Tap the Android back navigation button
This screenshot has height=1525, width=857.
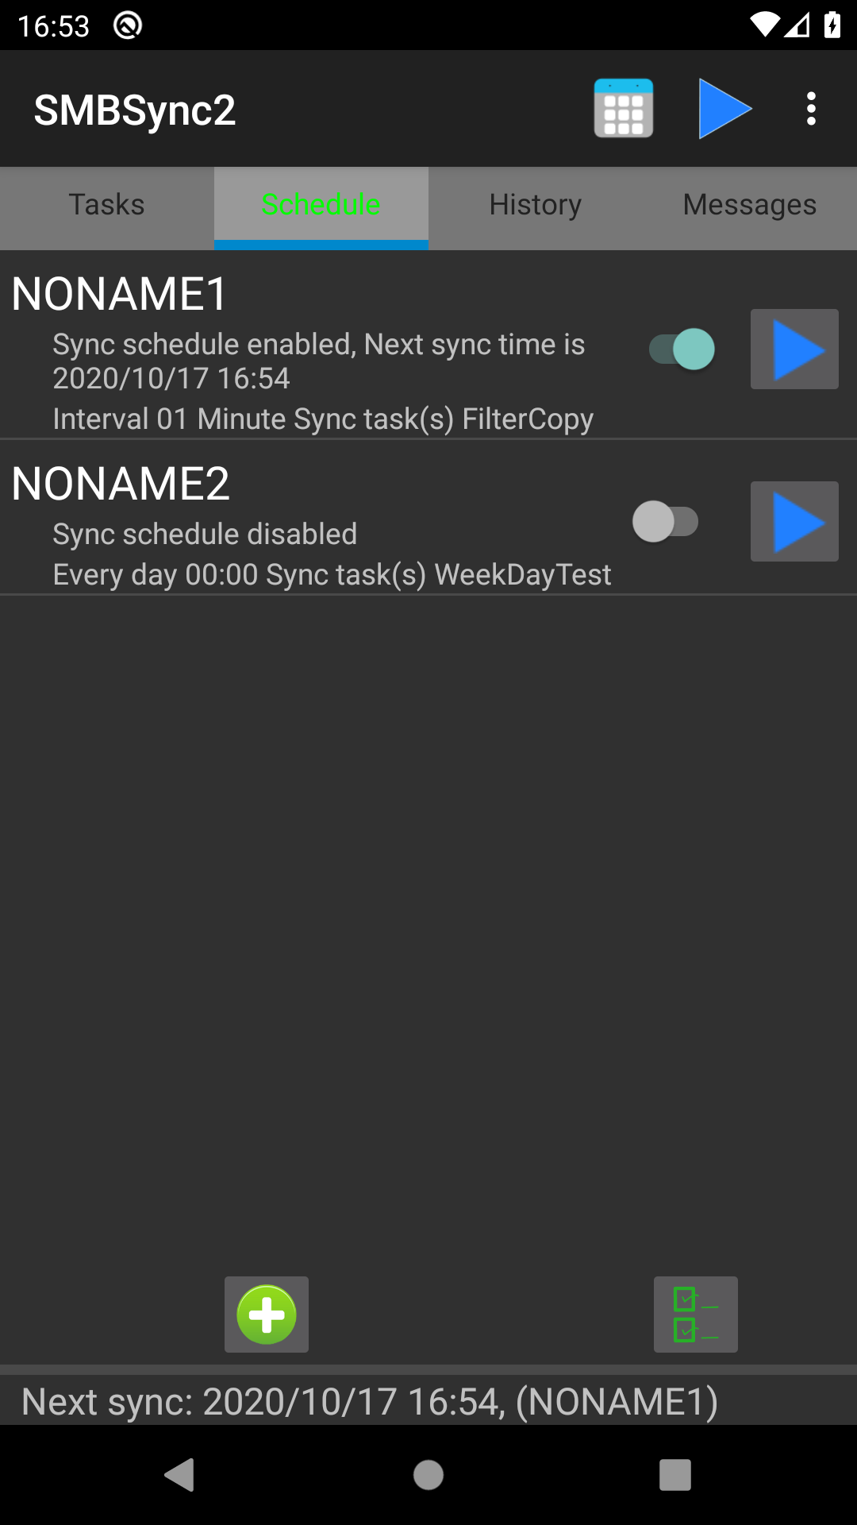coord(180,1475)
